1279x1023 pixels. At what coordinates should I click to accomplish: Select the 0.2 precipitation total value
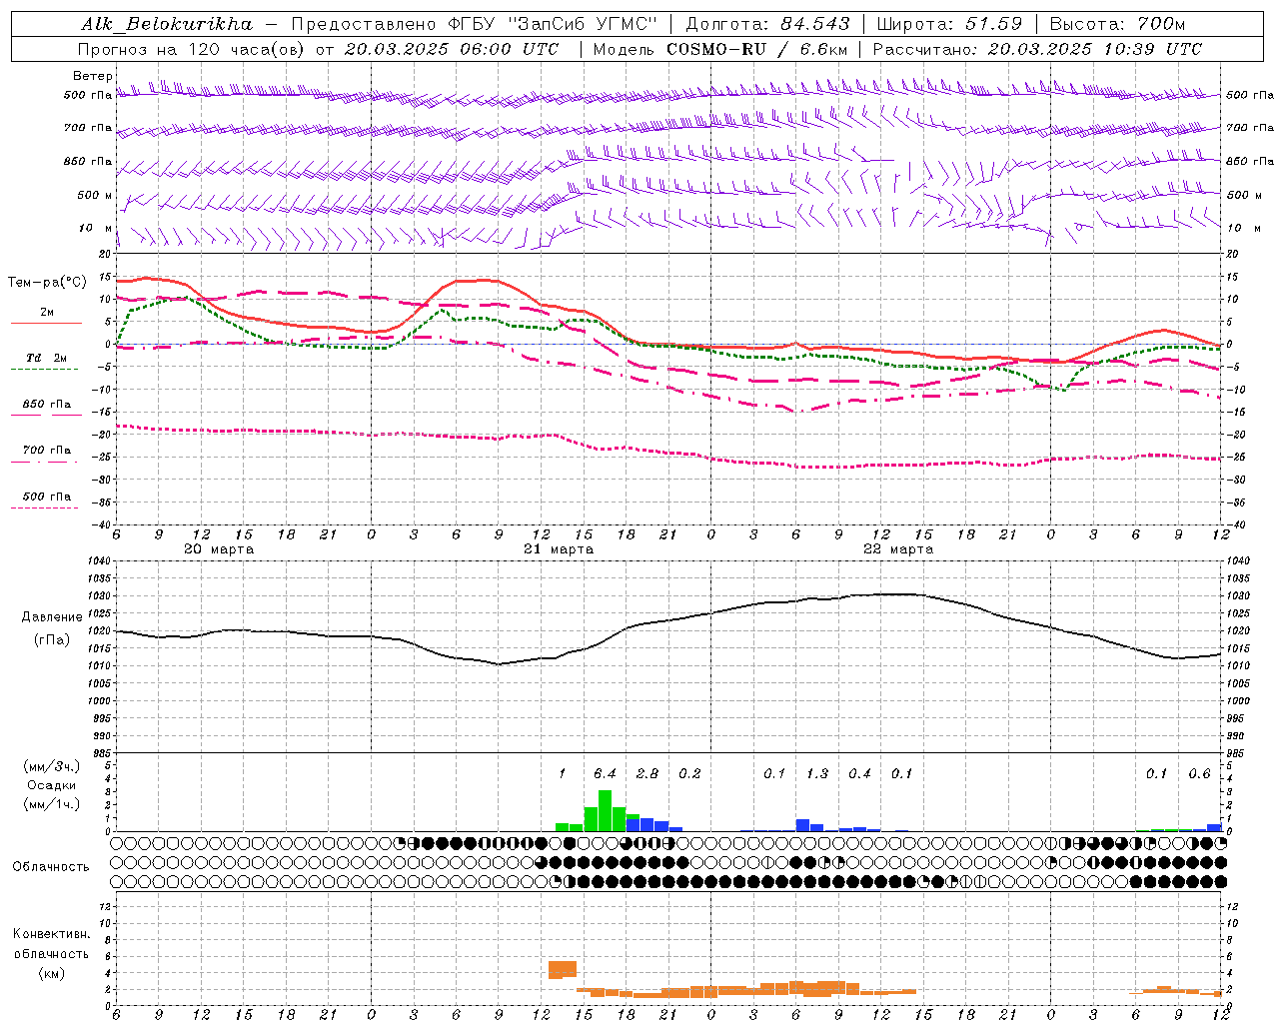pyautogui.click(x=689, y=773)
